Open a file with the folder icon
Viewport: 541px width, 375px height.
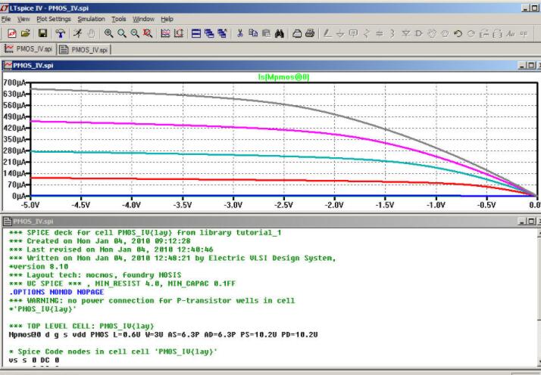pyautogui.click(x=27, y=34)
